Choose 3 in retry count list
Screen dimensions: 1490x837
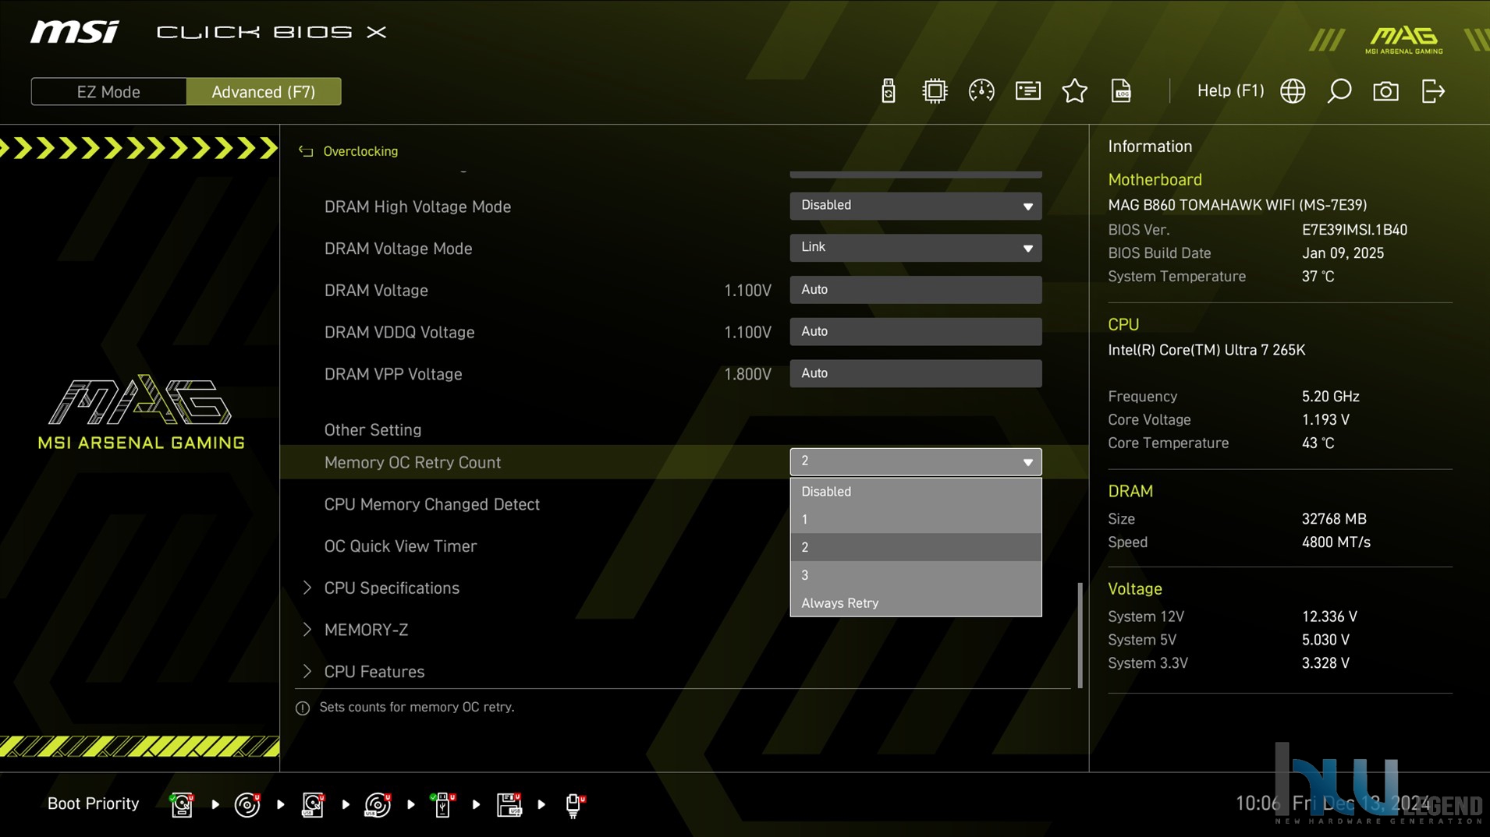click(915, 575)
